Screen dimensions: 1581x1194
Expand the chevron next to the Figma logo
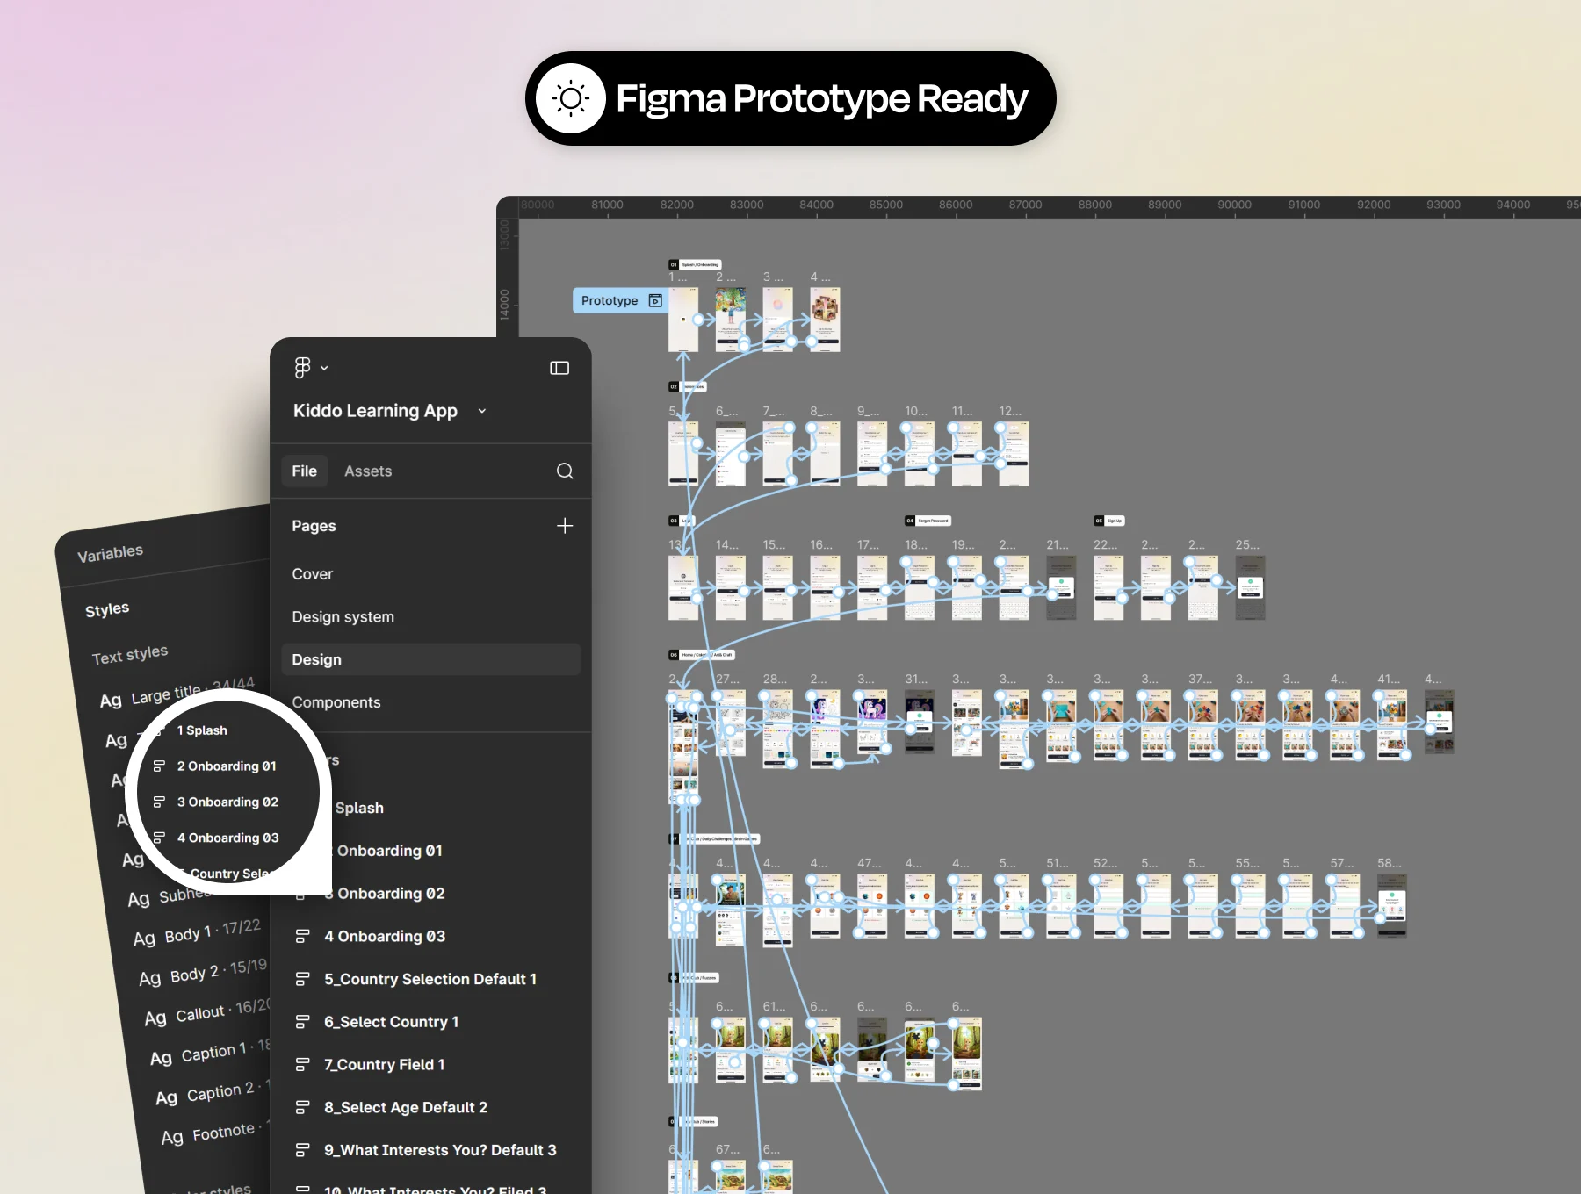pos(324,368)
